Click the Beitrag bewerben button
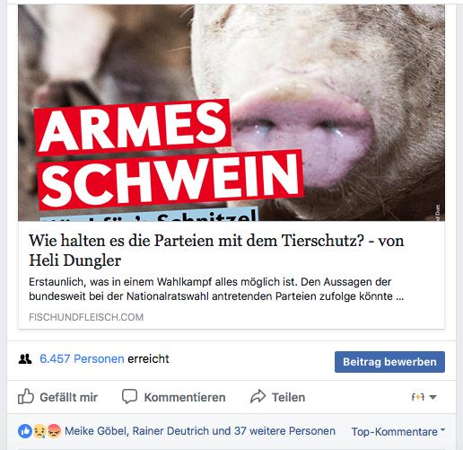463x450 pixels. coord(389,362)
